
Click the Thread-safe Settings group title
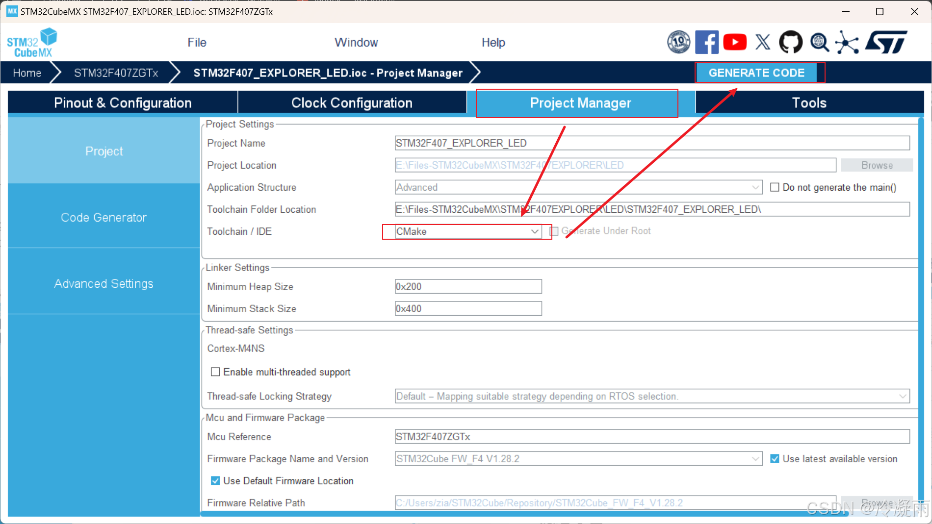(x=249, y=330)
